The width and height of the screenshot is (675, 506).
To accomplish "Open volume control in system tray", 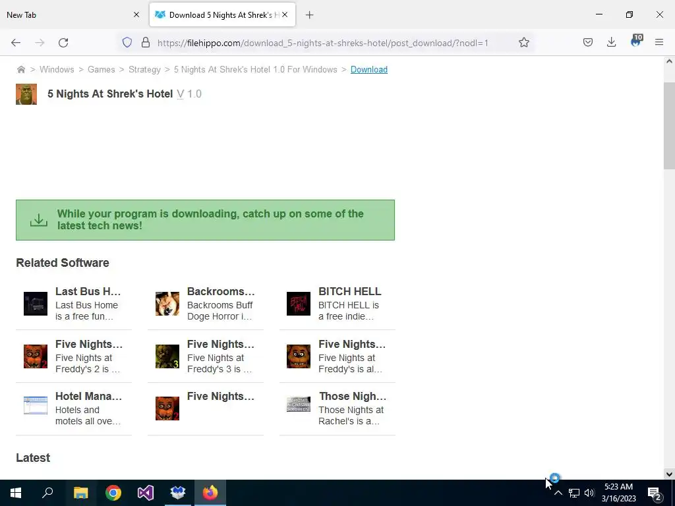I will (x=589, y=493).
